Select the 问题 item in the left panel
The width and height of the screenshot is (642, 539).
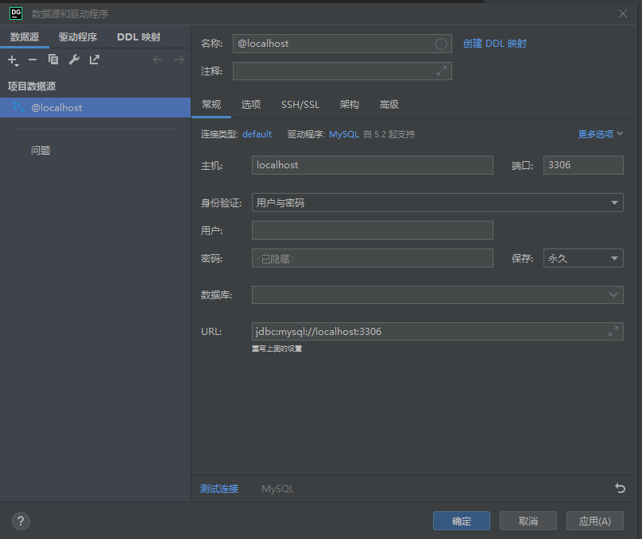tap(41, 151)
